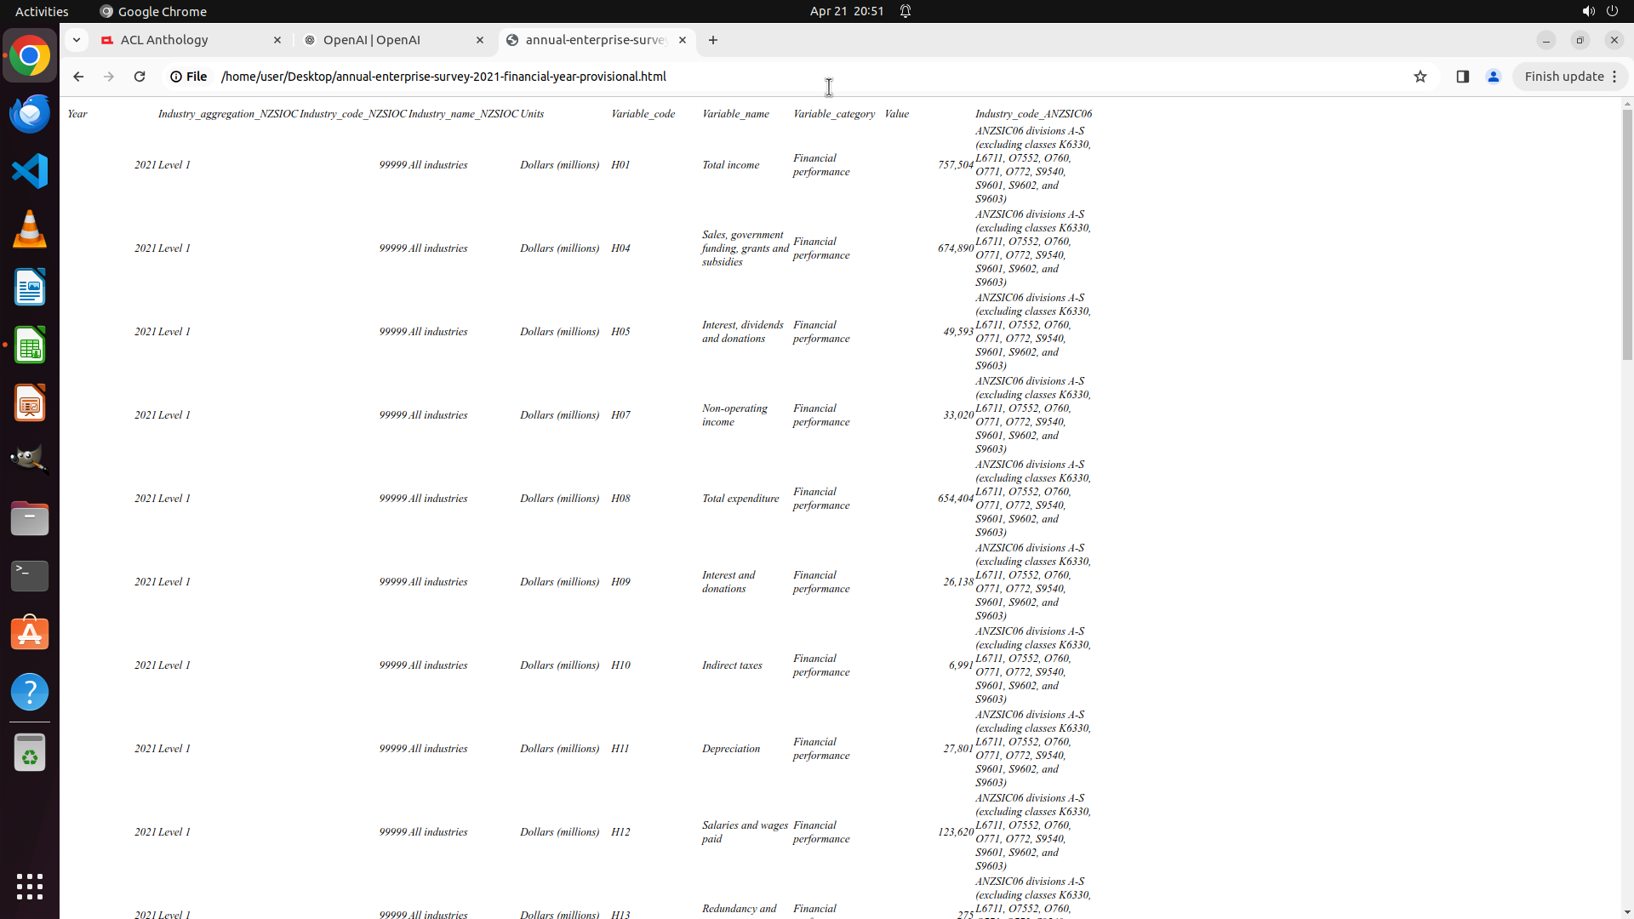1634x919 pixels.
Task: Reload the current page
Action: pyautogui.click(x=140, y=77)
